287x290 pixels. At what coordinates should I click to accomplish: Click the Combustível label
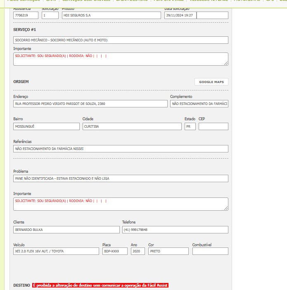point(202,245)
